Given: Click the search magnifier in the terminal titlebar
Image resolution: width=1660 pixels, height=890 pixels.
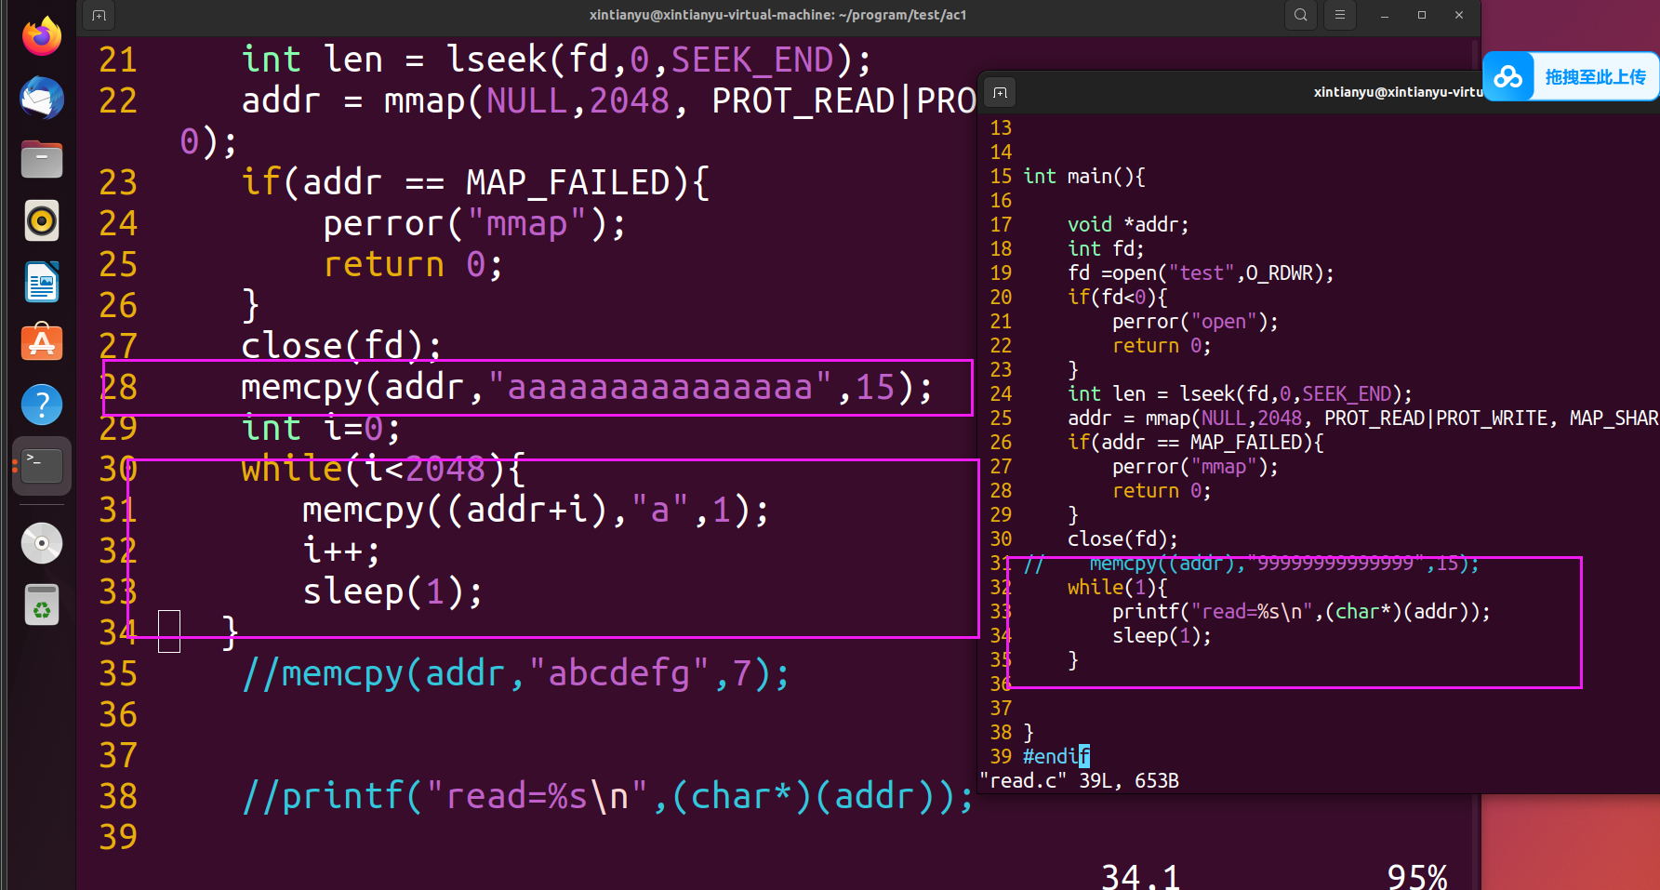Looking at the screenshot, I should pos(1300,15).
